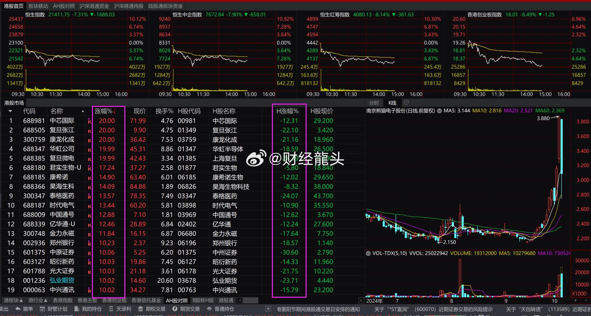The width and height of the screenshot is (591, 316).
Task: Click the 恒生中企指数 title
Action: (187, 15)
